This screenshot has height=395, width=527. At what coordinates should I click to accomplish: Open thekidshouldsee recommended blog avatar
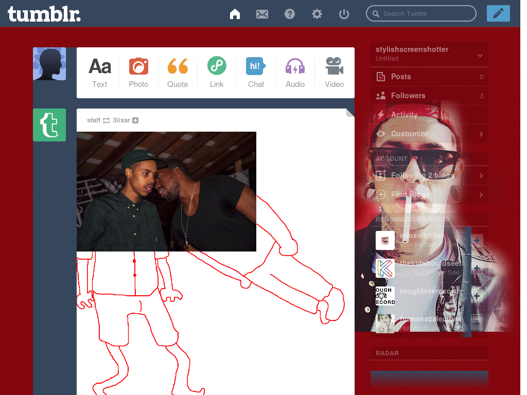[385, 268]
